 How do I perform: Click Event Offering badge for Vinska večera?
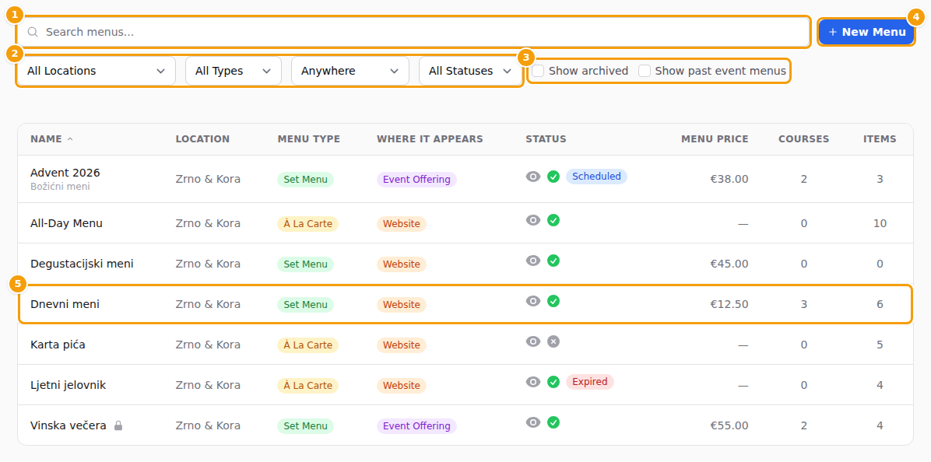click(416, 425)
